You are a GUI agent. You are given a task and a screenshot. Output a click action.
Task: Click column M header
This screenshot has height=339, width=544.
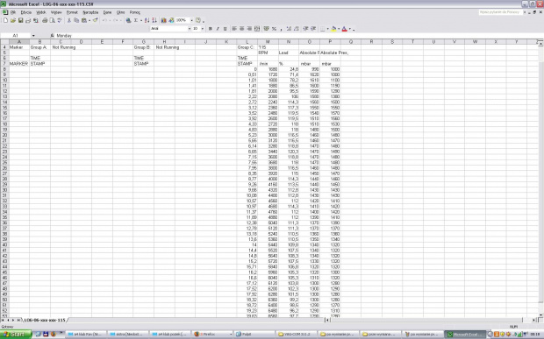tap(268, 41)
